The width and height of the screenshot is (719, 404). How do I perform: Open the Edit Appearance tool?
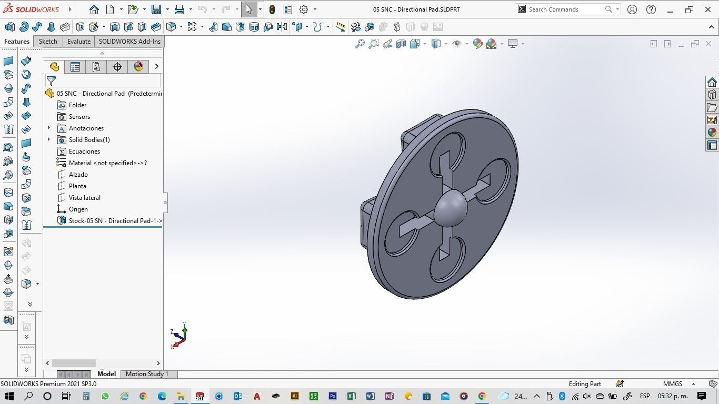478,44
